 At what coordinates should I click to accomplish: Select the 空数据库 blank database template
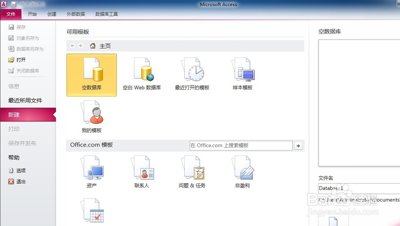coord(92,75)
